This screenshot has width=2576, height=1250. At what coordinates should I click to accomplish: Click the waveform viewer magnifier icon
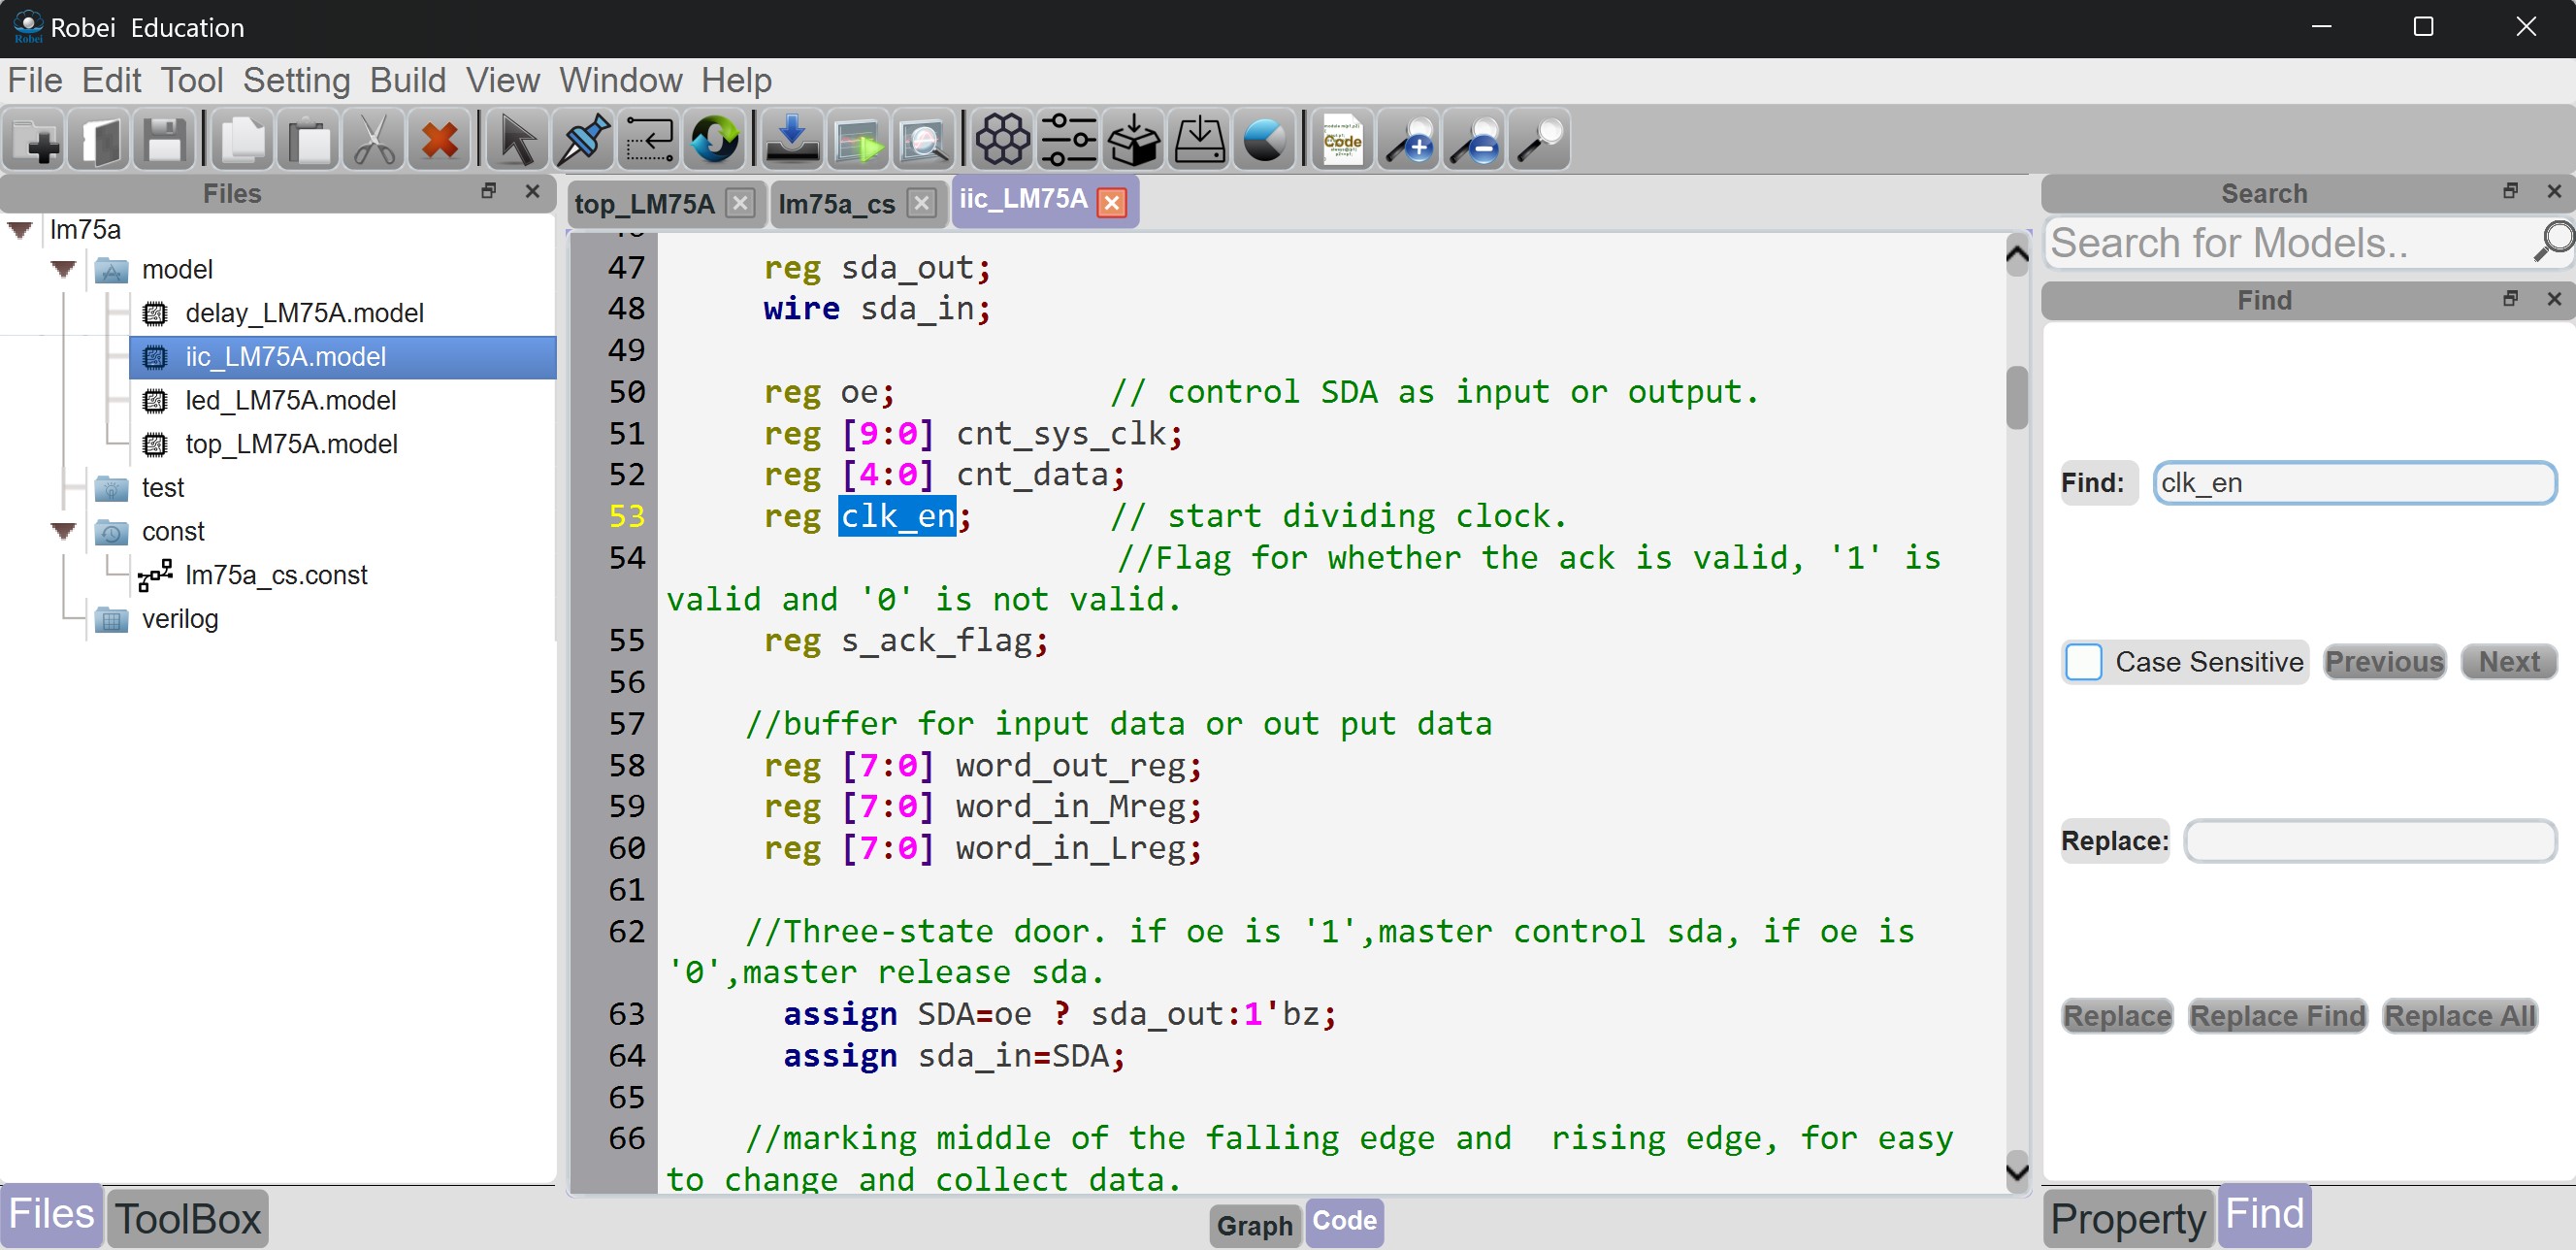(x=924, y=140)
